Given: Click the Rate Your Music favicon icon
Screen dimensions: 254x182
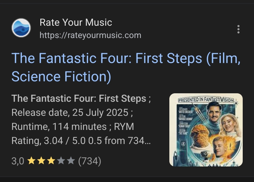Looking at the screenshot, I should [21, 28].
